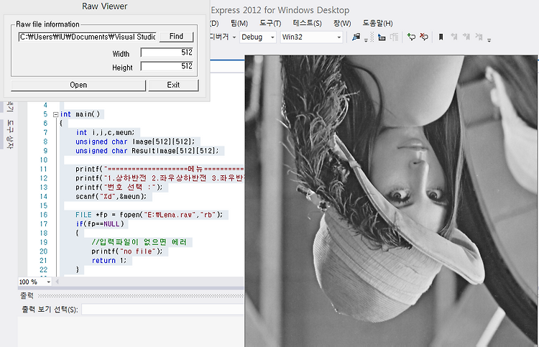The width and height of the screenshot is (539, 347).
Task: Click the printf("no file") line
Action: pyautogui.click(x=126, y=251)
